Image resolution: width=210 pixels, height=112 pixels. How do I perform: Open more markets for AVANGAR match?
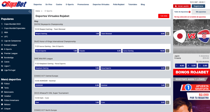pyautogui.click(x=167, y=85)
